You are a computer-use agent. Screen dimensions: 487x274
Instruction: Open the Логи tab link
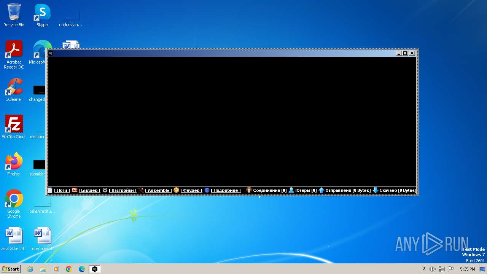pos(62,190)
